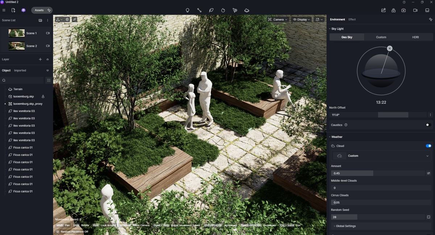Open the render queue tray icon
This screenshot has height=235, width=435.
[x=427, y=10]
